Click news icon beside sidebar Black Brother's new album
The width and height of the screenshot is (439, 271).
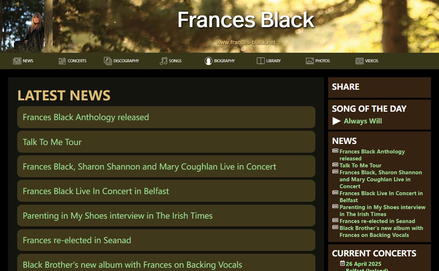click(335, 227)
